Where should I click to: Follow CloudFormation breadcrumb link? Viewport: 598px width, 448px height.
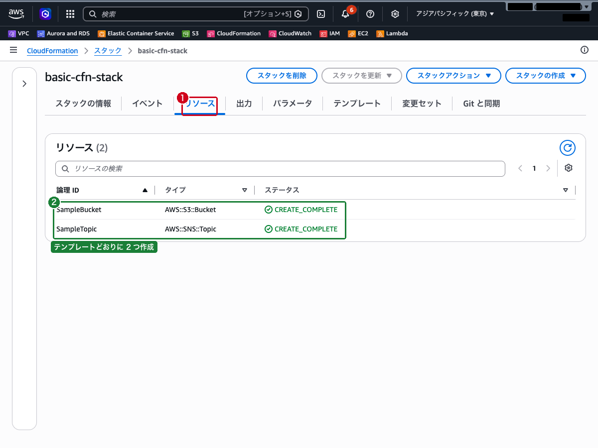tap(52, 51)
